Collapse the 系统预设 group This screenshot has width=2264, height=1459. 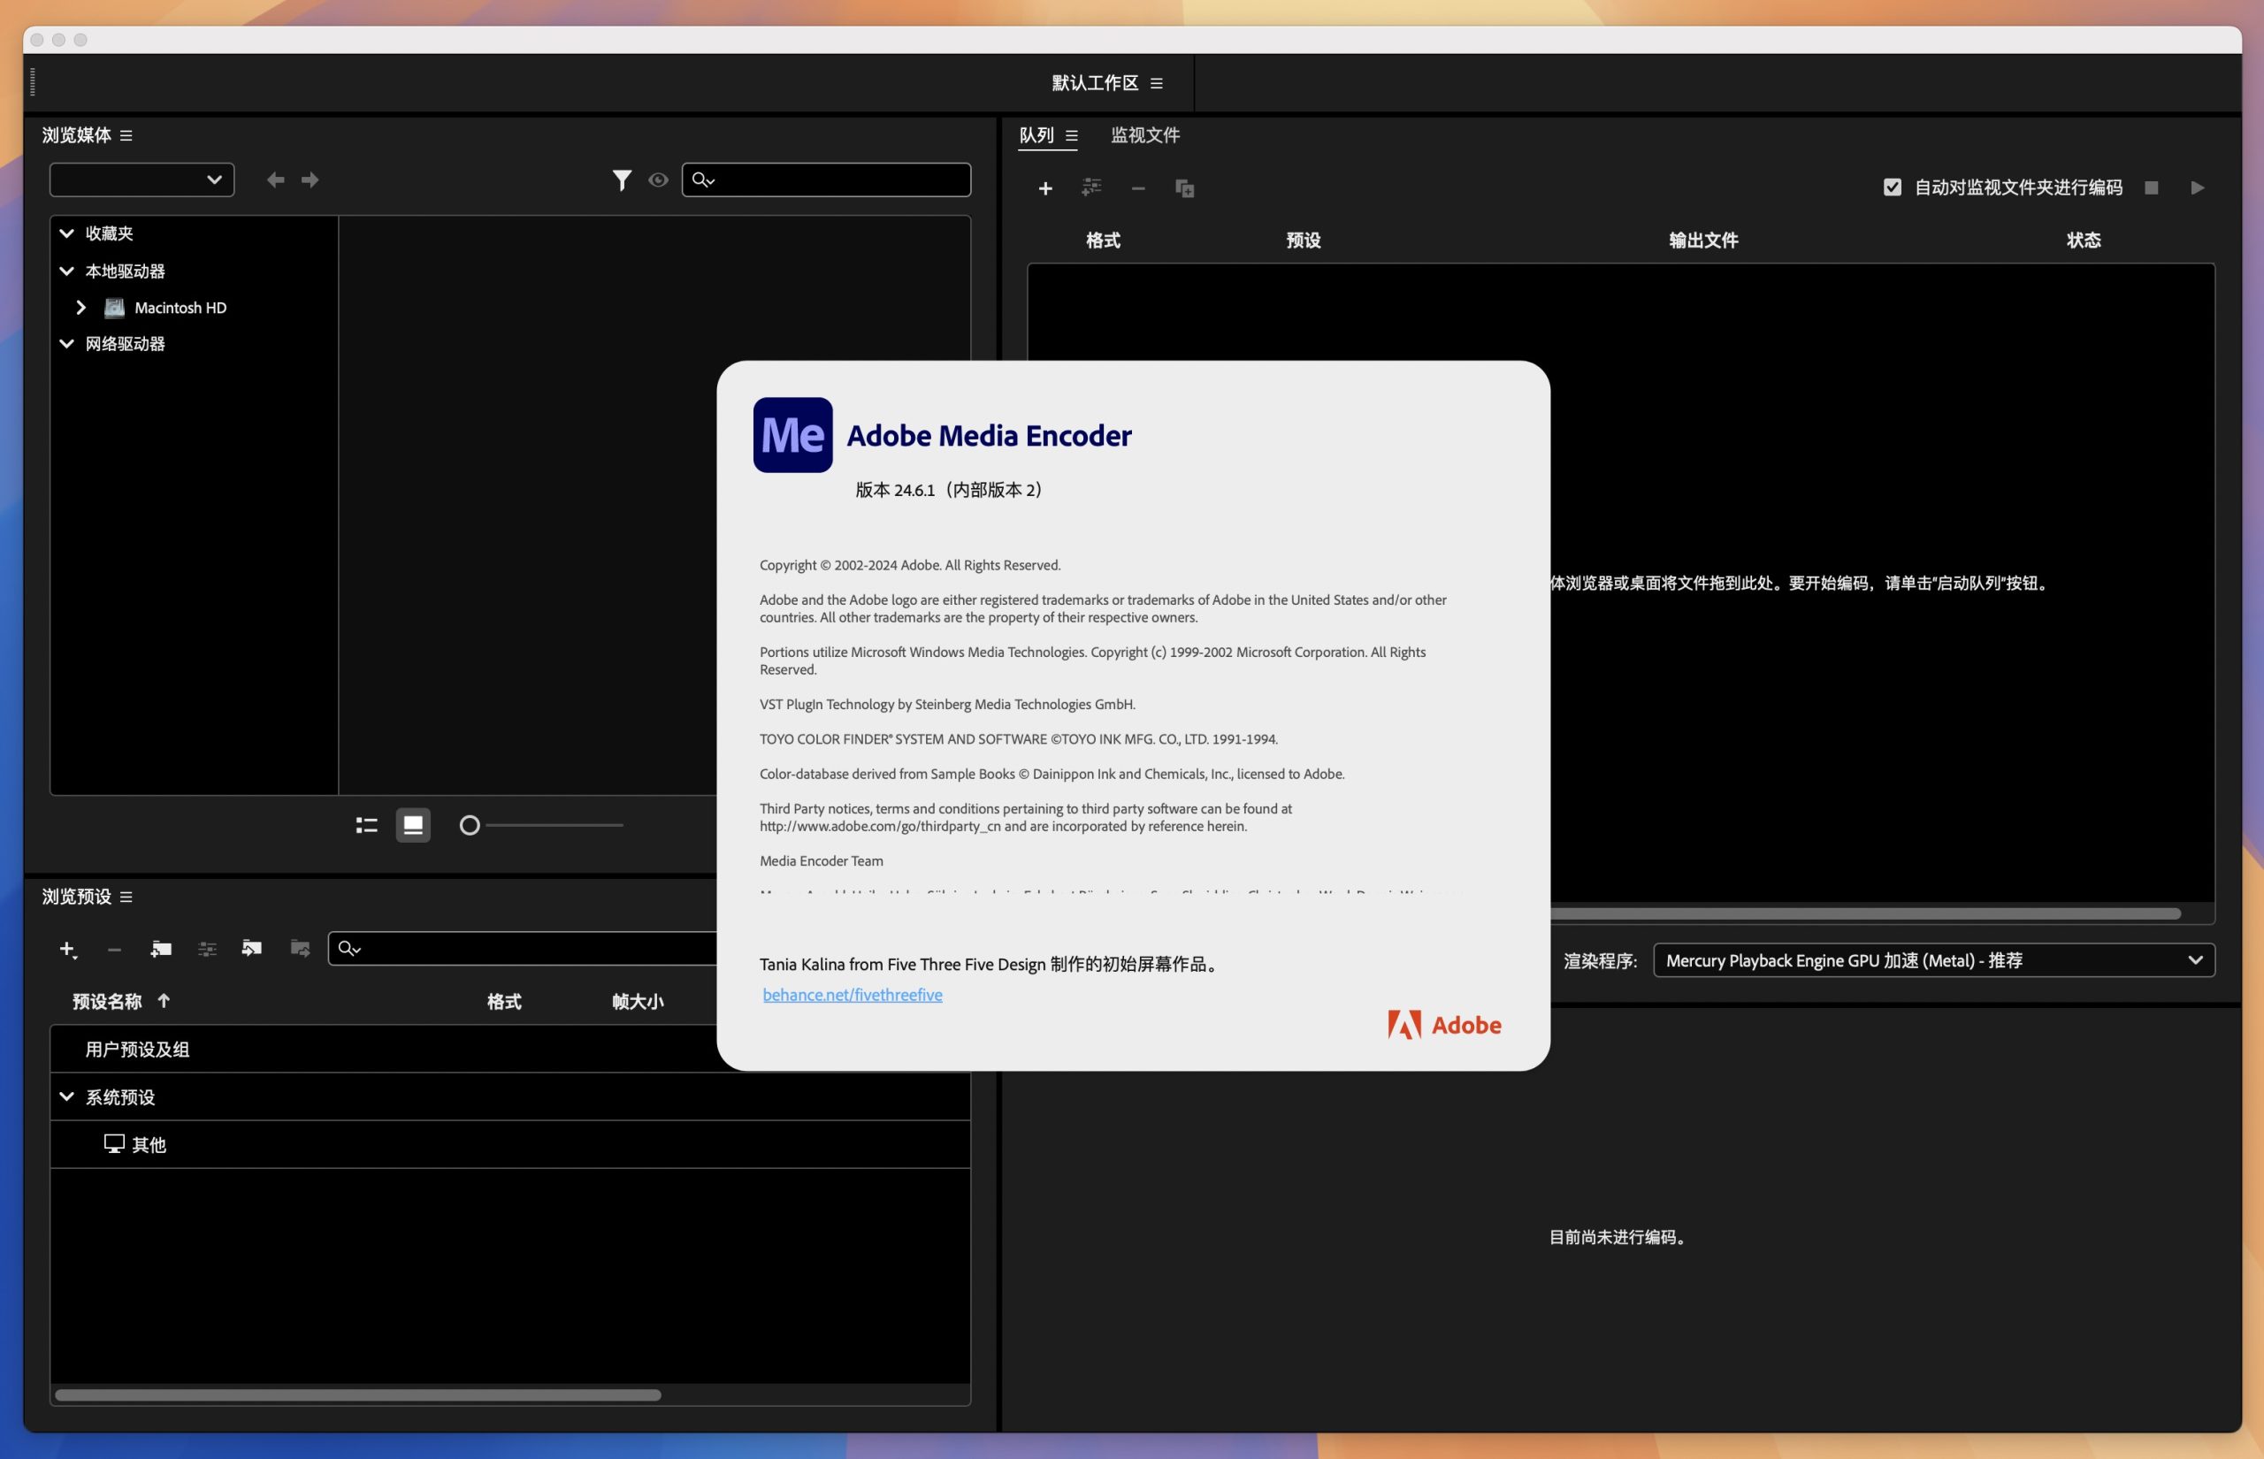click(x=66, y=1096)
